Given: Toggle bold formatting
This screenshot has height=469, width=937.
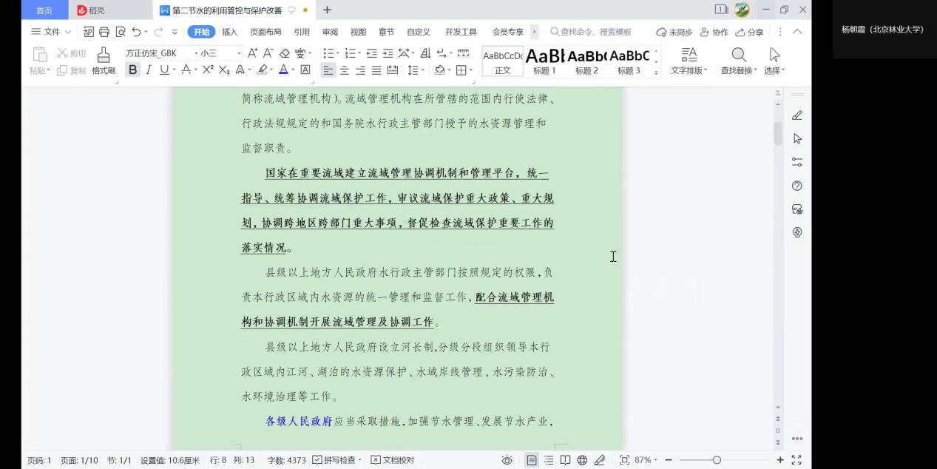Looking at the screenshot, I should tap(133, 70).
